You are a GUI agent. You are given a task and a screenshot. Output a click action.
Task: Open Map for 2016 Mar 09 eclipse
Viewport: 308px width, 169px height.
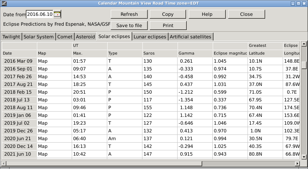pyautogui.click(x=54, y=61)
